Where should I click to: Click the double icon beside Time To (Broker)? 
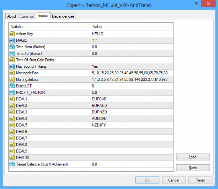click(x=12, y=53)
